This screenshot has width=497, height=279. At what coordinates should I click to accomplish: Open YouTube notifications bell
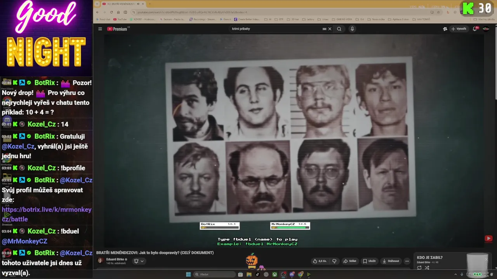475,29
